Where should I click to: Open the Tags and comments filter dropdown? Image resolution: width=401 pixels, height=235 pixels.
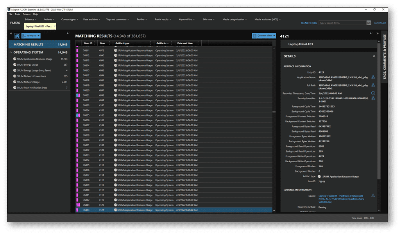click(117, 20)
